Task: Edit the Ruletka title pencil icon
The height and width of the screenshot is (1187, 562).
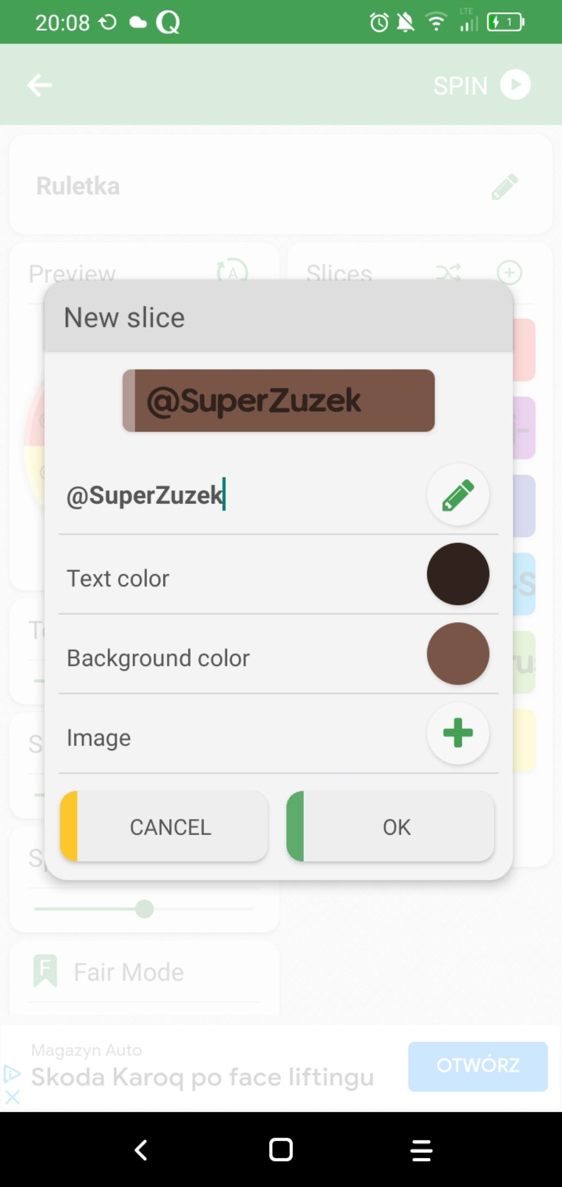Action: pyautogui.click(x=504, y=186)
